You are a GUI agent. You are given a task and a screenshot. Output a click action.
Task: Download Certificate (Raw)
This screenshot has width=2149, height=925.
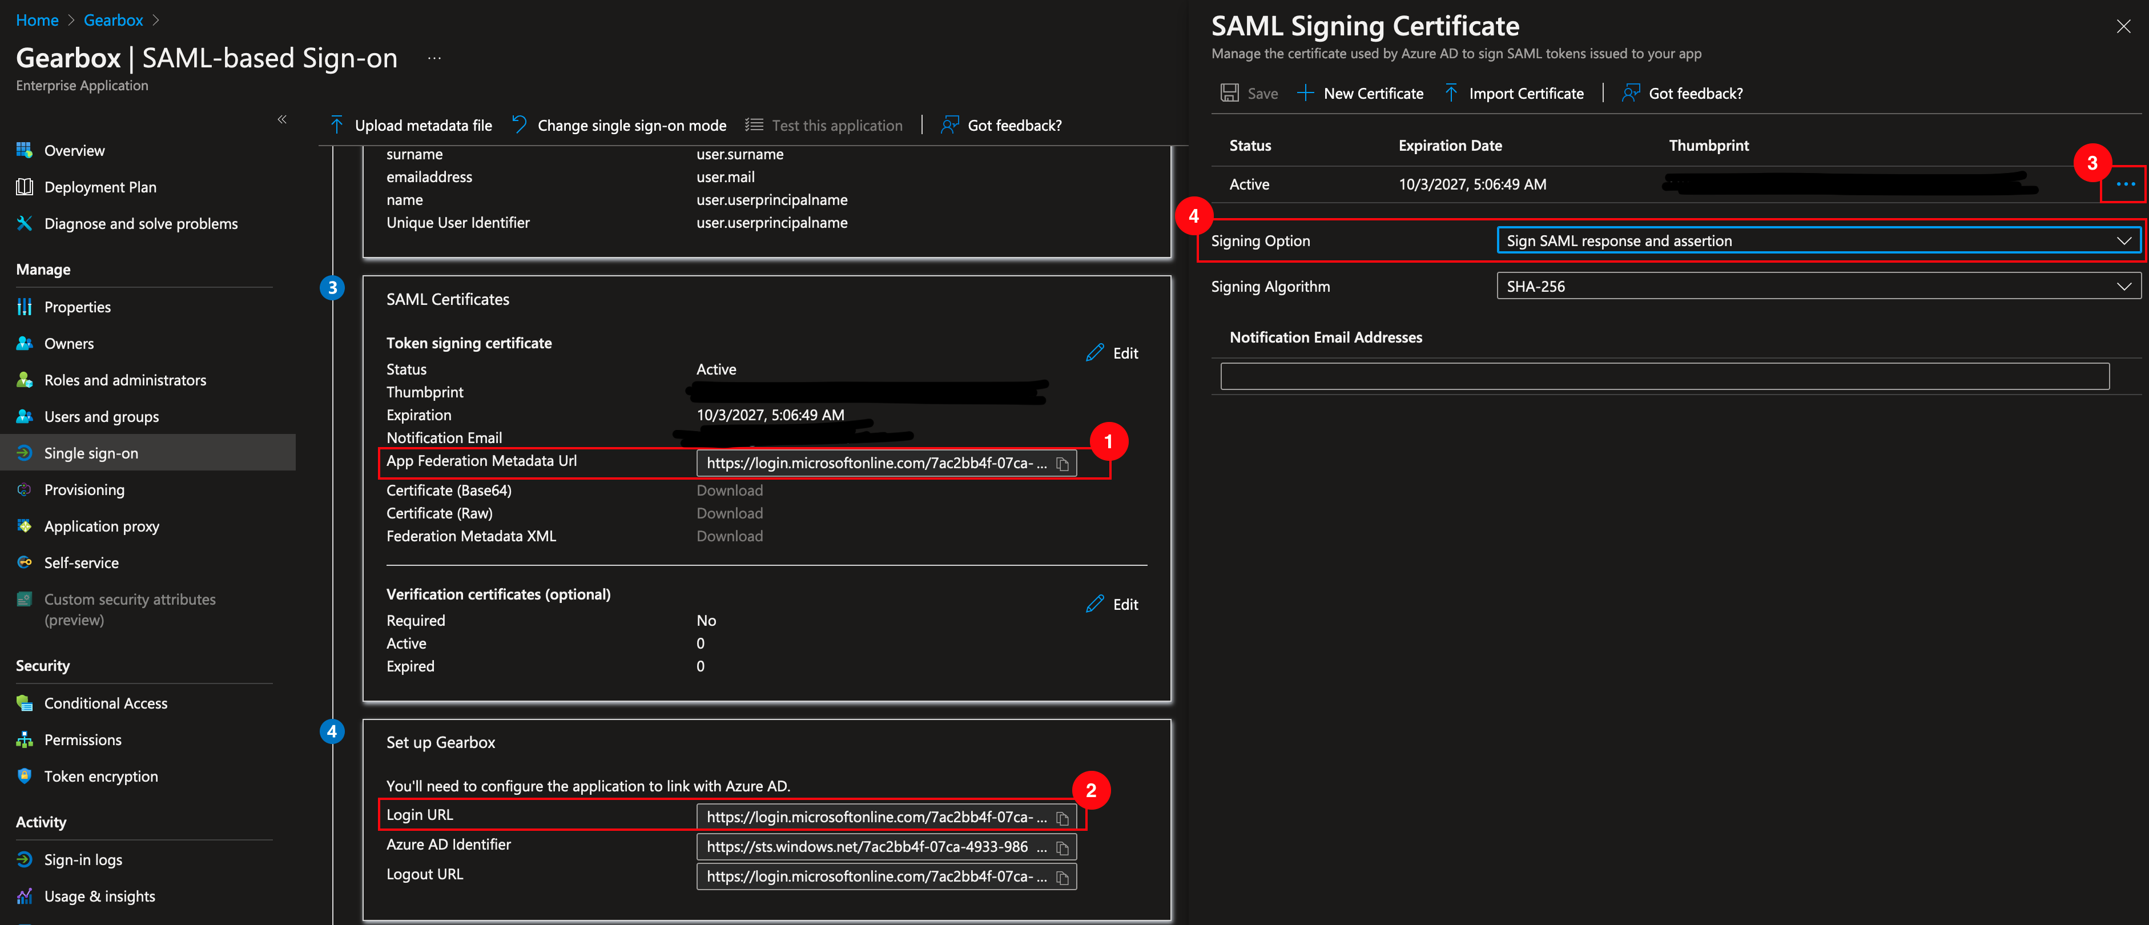tap(729, 514)
